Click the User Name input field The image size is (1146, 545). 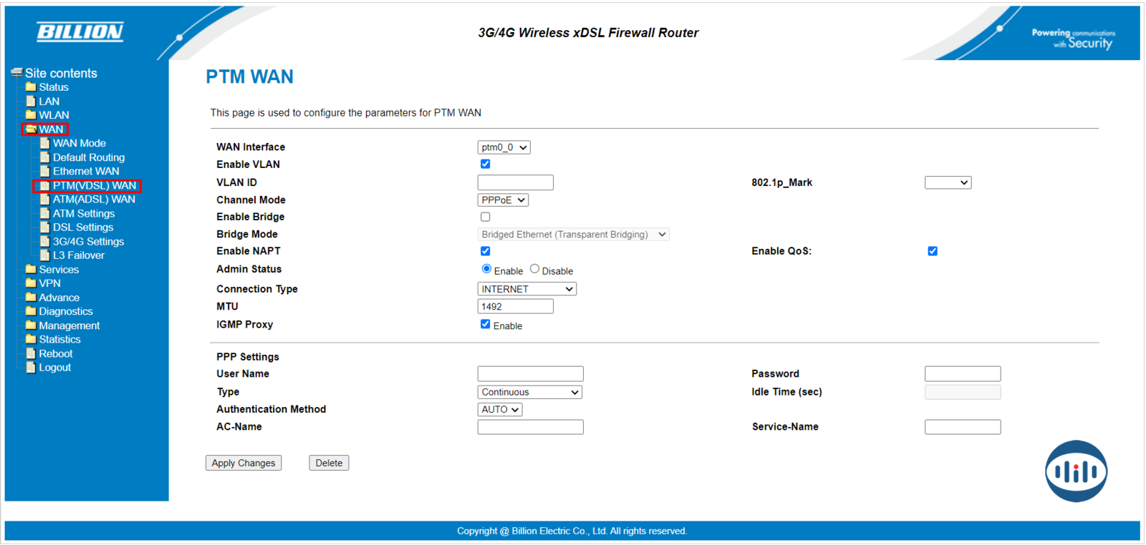(530, 374)
